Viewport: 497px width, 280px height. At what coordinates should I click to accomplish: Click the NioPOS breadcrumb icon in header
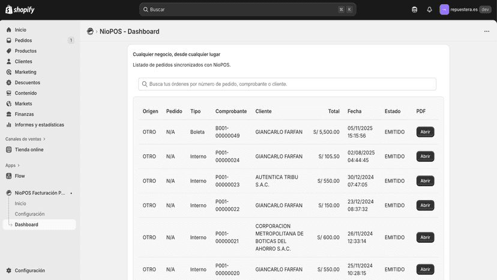(x=90, y=31)
